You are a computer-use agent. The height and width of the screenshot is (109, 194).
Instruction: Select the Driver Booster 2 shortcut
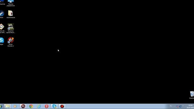point(11,42)
